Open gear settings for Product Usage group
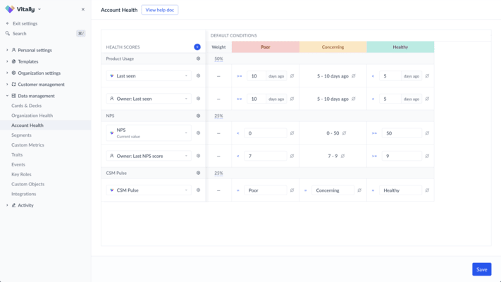This screenshot has width=501, height=282. click(x=198, y=59)
